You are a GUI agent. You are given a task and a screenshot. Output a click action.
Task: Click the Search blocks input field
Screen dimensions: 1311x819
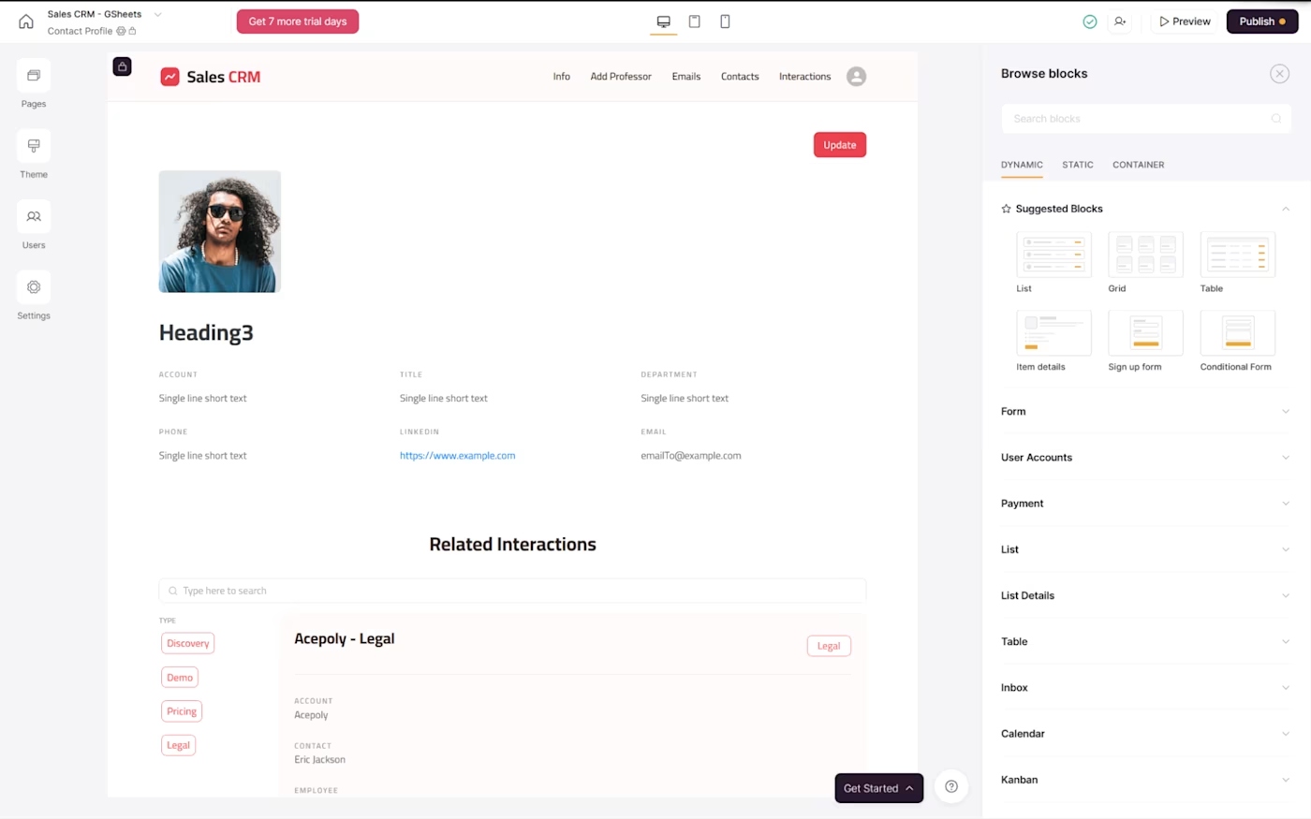click(1138, 119)
